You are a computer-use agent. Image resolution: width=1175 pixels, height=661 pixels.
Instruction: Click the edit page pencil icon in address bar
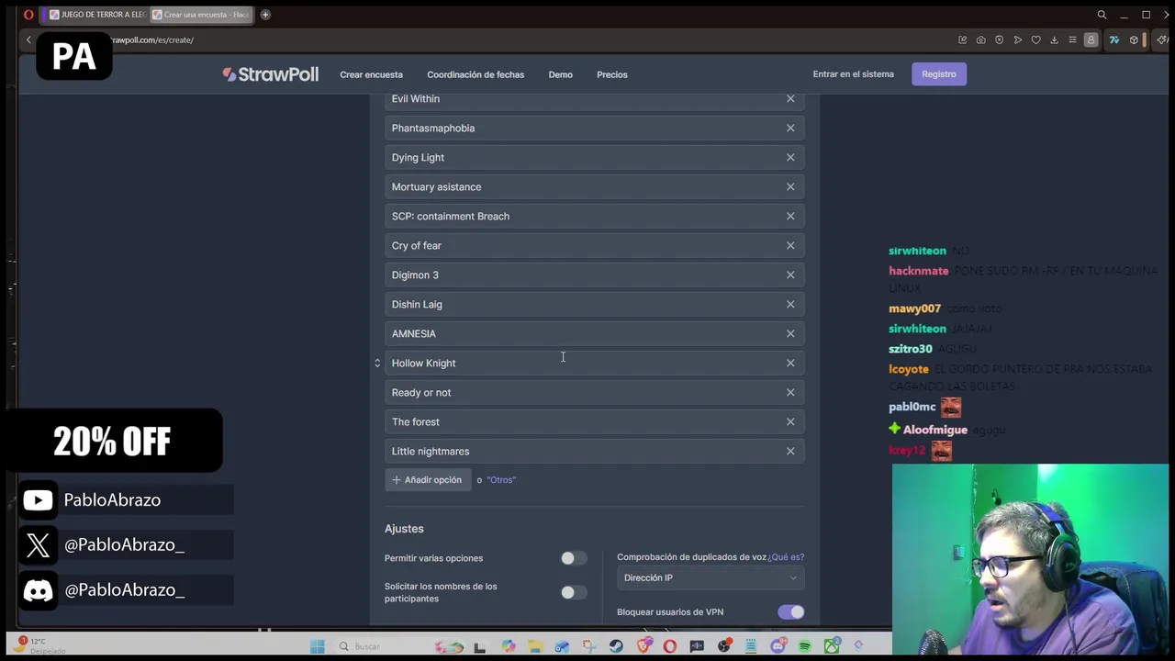[962, 39]
